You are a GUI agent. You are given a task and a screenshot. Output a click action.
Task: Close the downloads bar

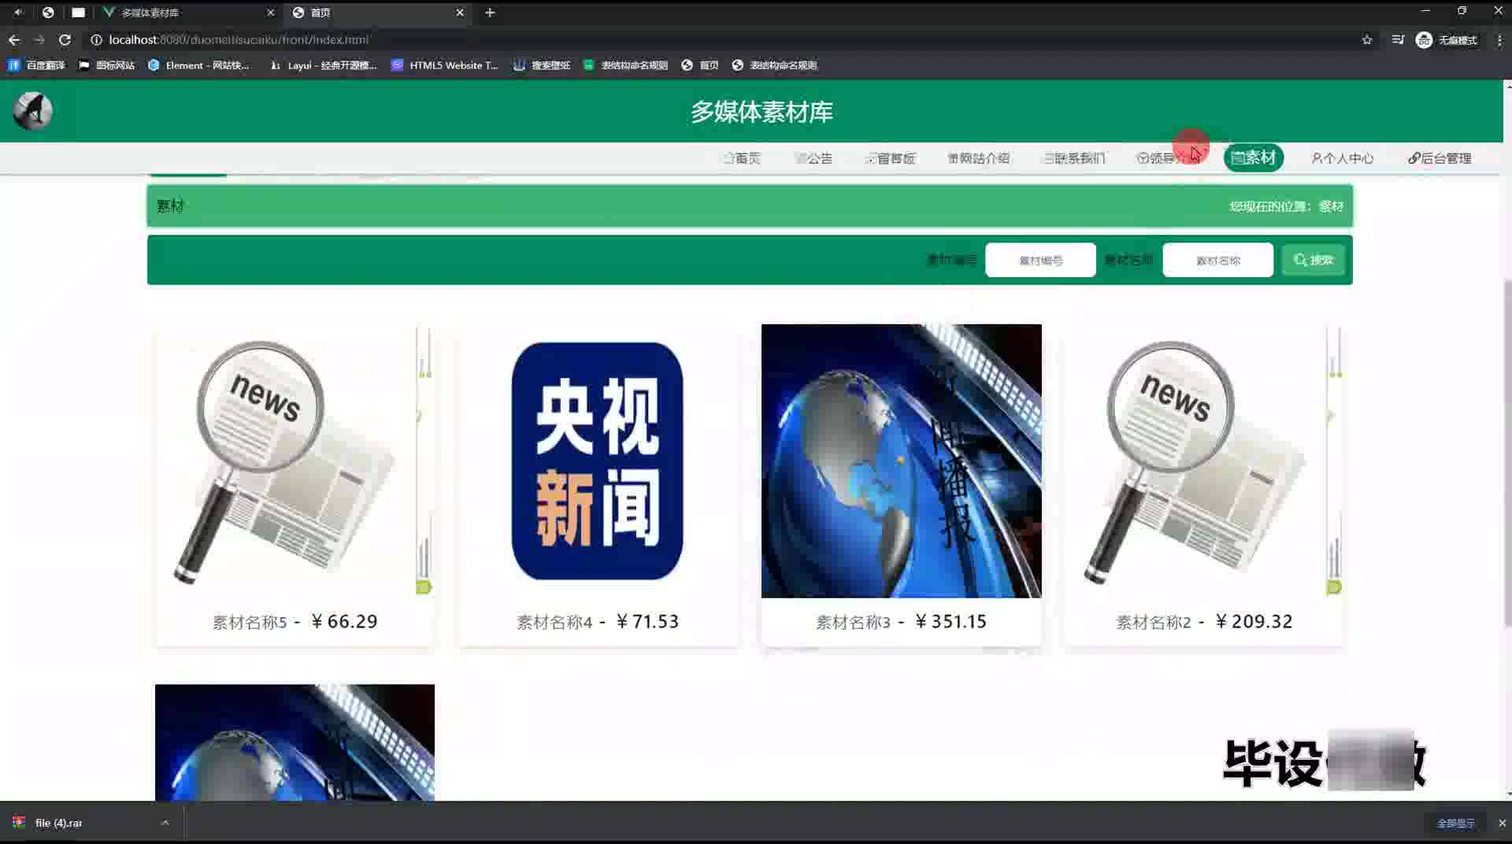pyautogui.click(x=1502, y=823)
